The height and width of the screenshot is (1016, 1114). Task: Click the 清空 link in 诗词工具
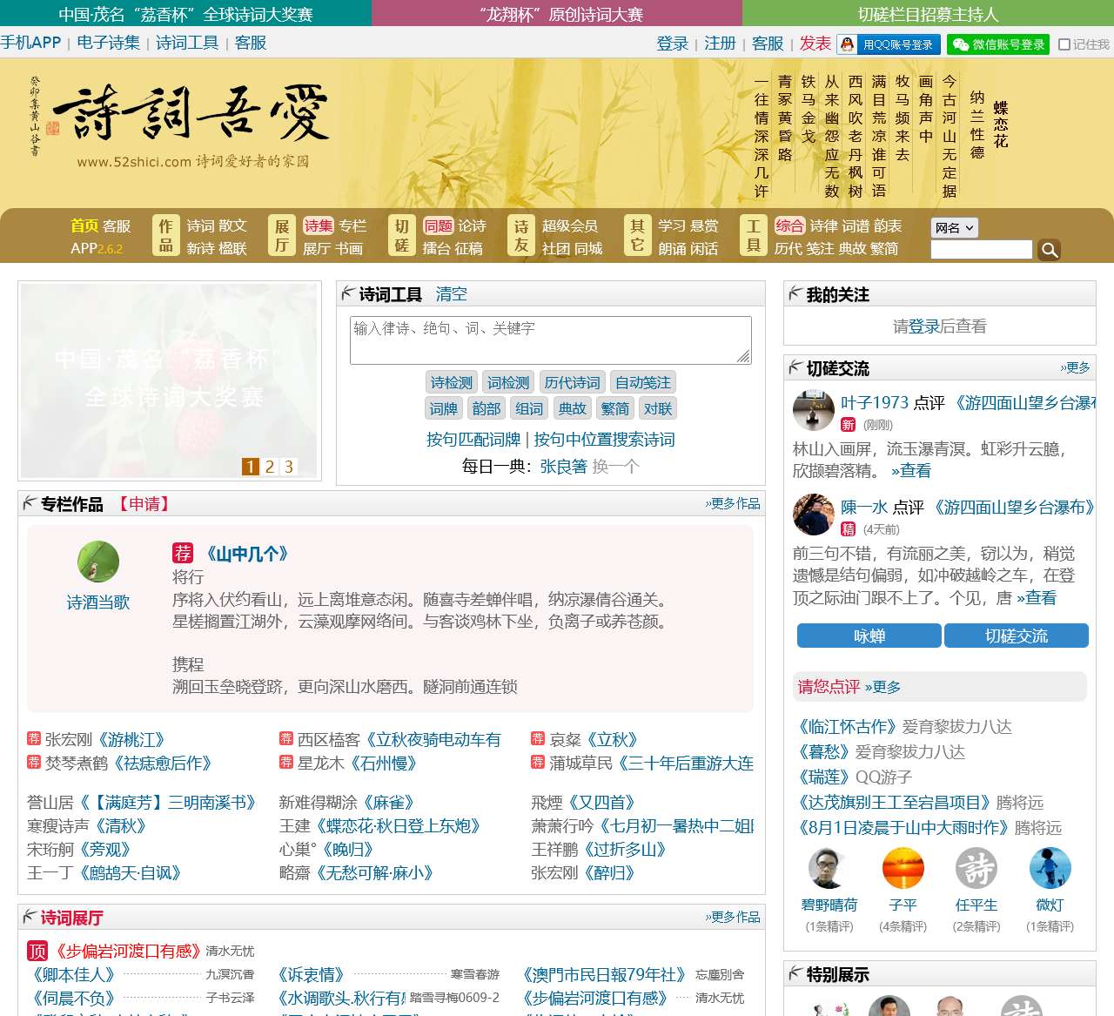452,294
